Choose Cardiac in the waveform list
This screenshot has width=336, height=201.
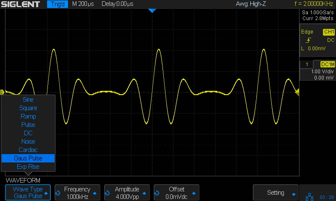[x=28, y=150]
